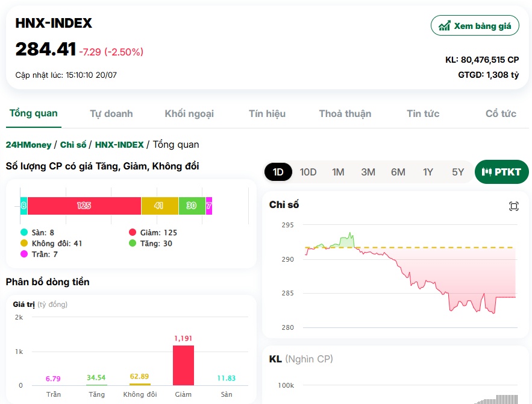
Task: Open the Khối ngoại tab
Action: pyautogui.click(x=189, y=114)
